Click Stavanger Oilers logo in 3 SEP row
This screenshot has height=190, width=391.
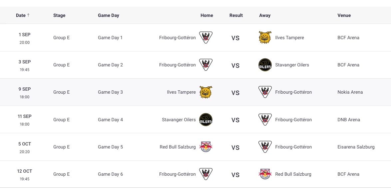pyautogui.click(x=265, y=65)
